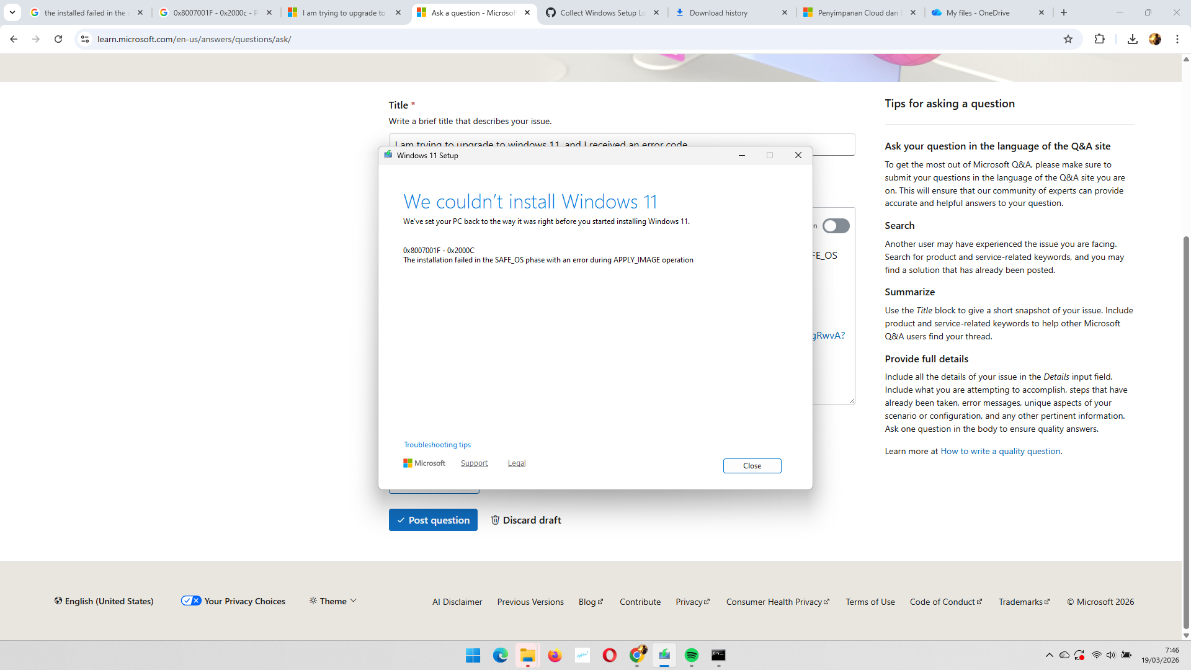Open the tab search dropdown arrow
Image resolution: width=1191 pixels, height=670 pixels.
12,12
